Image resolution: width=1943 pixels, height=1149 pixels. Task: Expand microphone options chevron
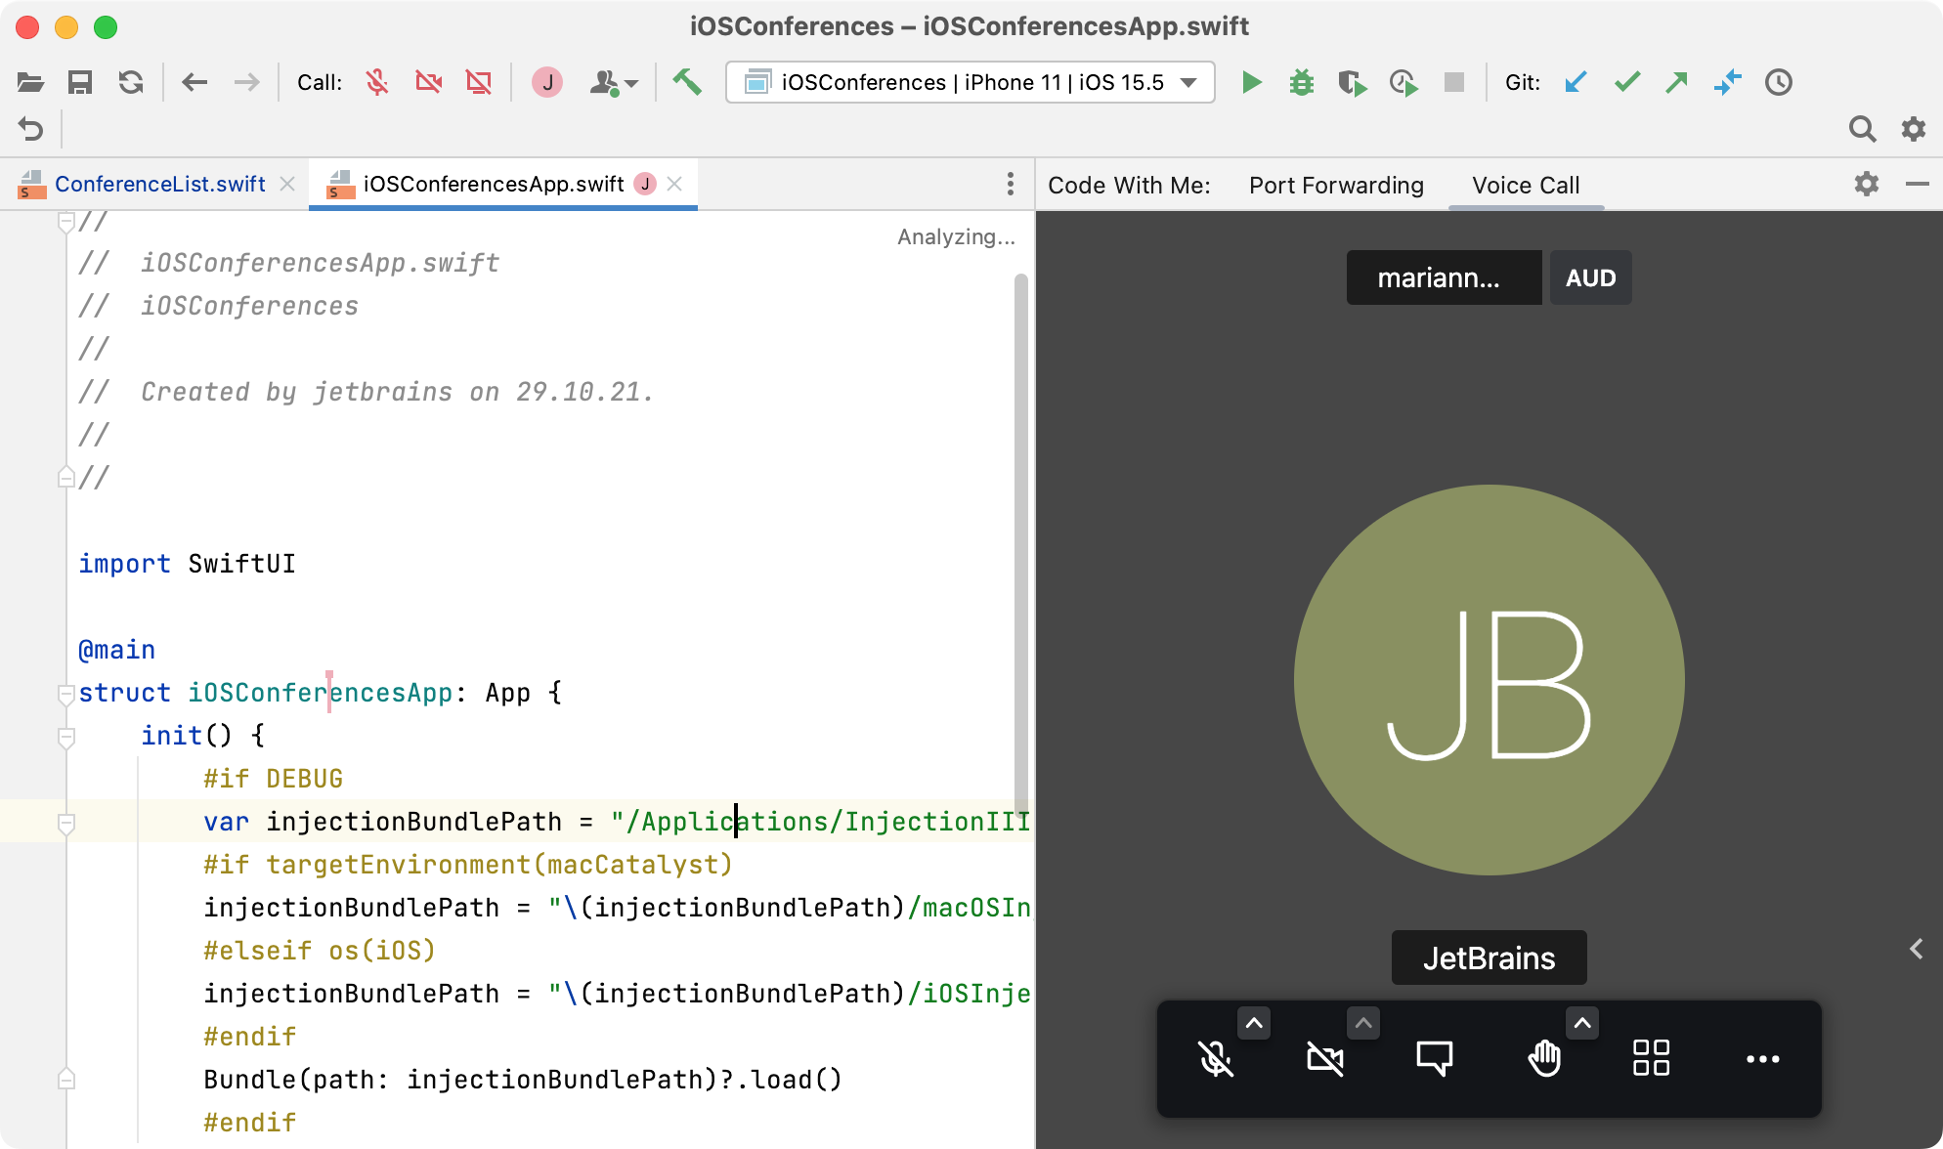[x=1254, y=1023]
